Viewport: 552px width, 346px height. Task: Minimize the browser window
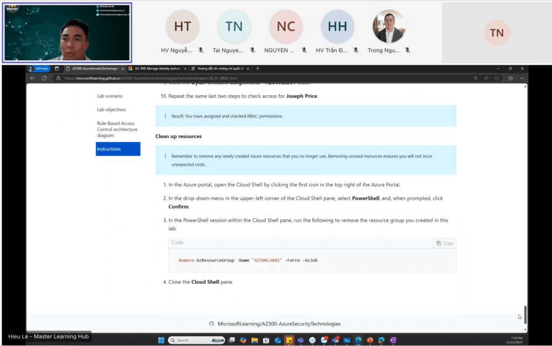pyautogui.click(x=498, y=68)
